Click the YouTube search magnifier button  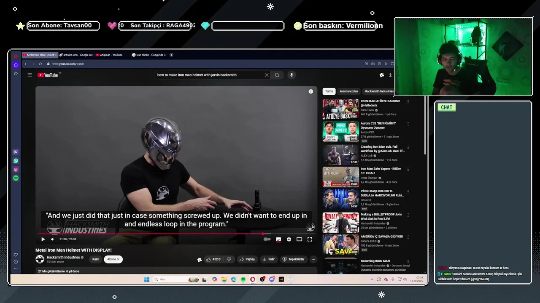pyautogui.click(x=277, y=75)
